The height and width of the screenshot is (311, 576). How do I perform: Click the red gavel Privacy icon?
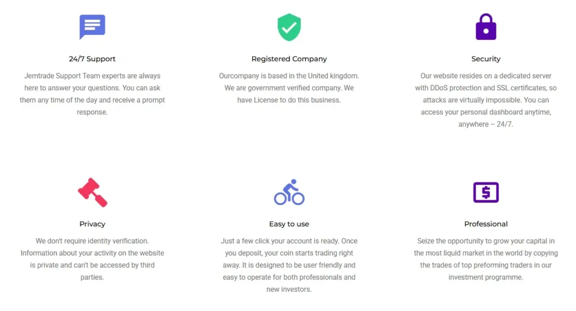point(92,192)
